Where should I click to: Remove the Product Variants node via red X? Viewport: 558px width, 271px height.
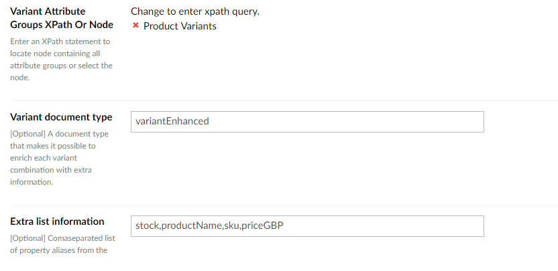coord(135,25)
